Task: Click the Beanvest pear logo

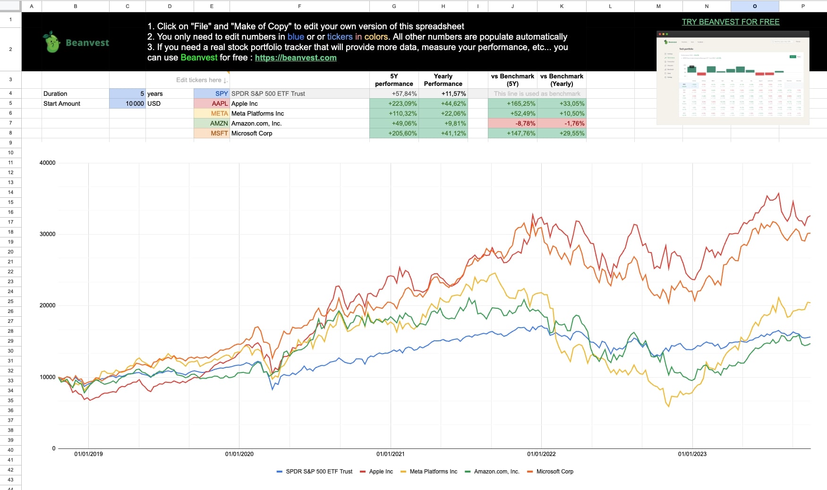Action: pyautogui.click(x=52, y=42)
